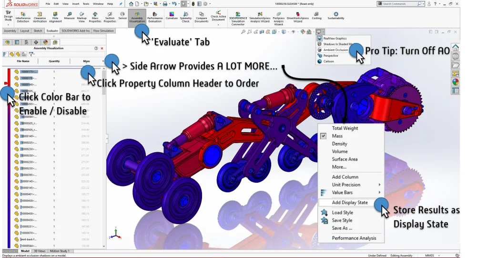Uncheck the Mass property in context menu

pos(337,136)
